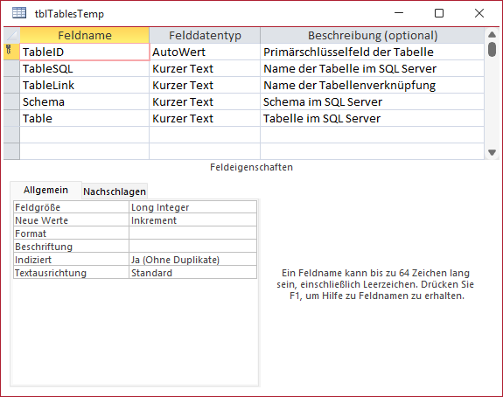This screenshot has height=397, width=503.
Task: Close the tblTablesTemp window
Action: (479, 13)
